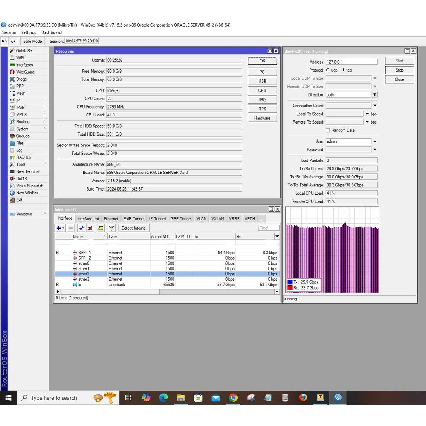Expand the Connection Count dropdown arrow

tap(374, 106)
